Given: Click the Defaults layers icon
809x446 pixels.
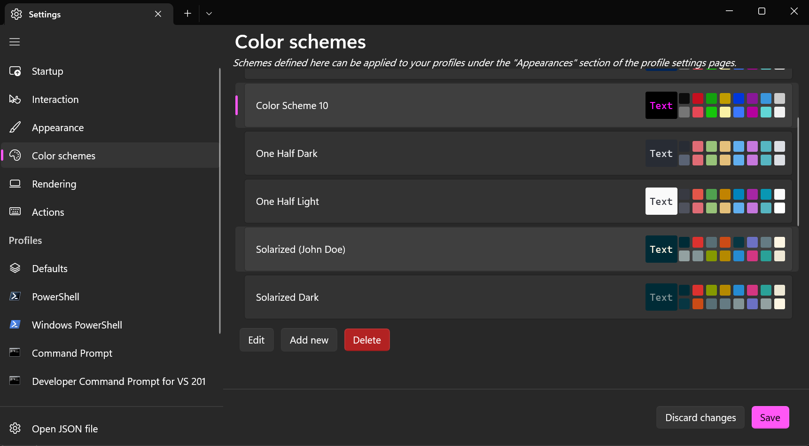Looking at the screenshot, I should [15, 268].
